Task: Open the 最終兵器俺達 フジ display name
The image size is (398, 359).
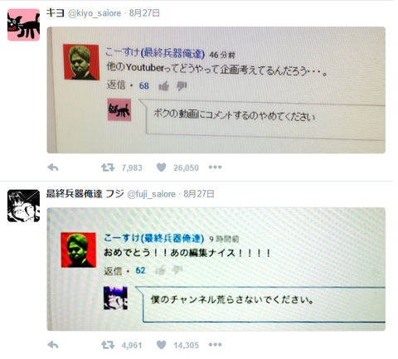Action: pyautogui.click(x=85, y=194)
